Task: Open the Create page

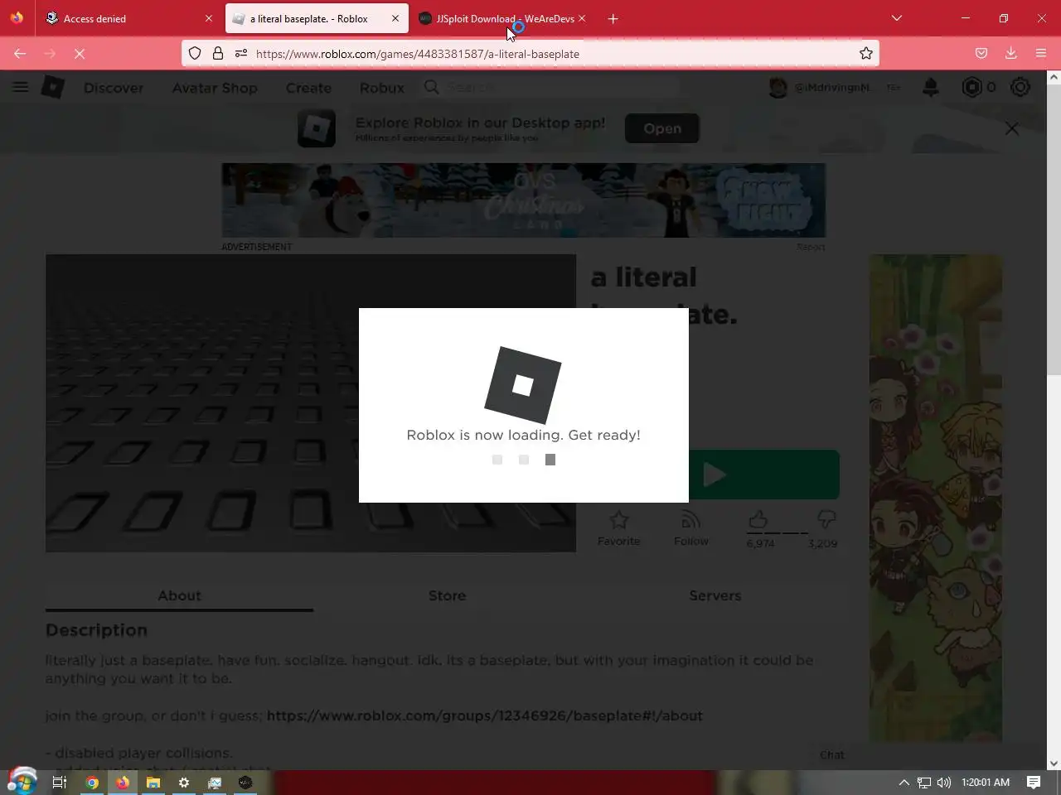Action: [308, 88]
